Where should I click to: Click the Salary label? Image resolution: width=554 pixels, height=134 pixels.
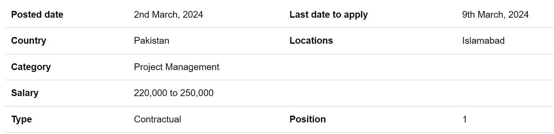[x=25, y=93]
